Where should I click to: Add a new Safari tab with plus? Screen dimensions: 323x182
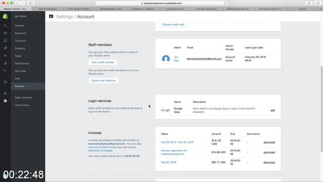[x=321, y=9]
